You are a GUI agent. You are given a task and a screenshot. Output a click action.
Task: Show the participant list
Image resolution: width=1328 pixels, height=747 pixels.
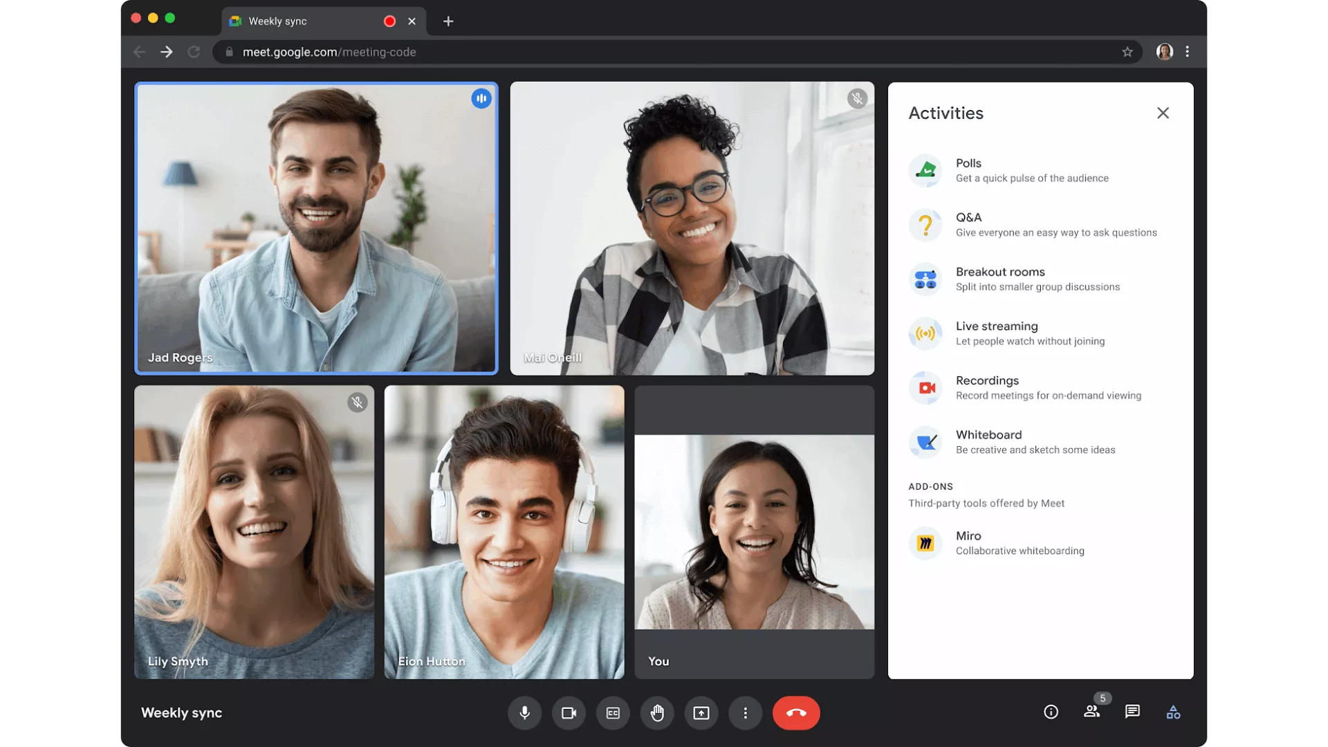(1092, 712)
